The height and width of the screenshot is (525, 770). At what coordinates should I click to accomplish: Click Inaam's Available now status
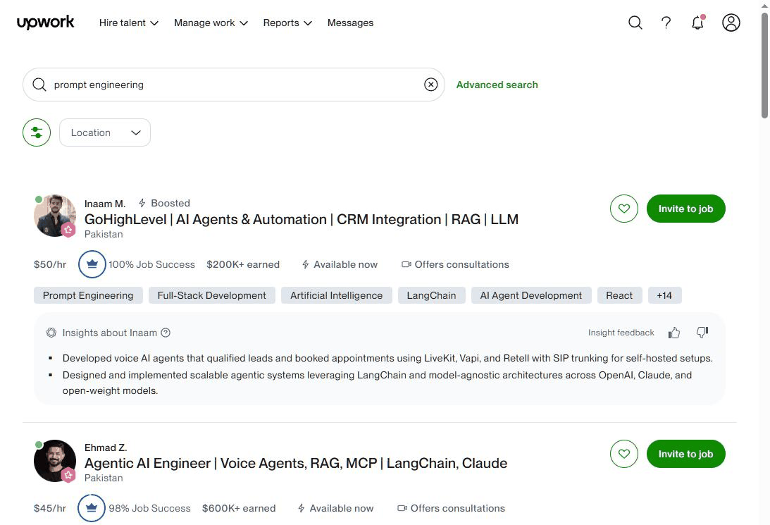[x=340, y=264]
